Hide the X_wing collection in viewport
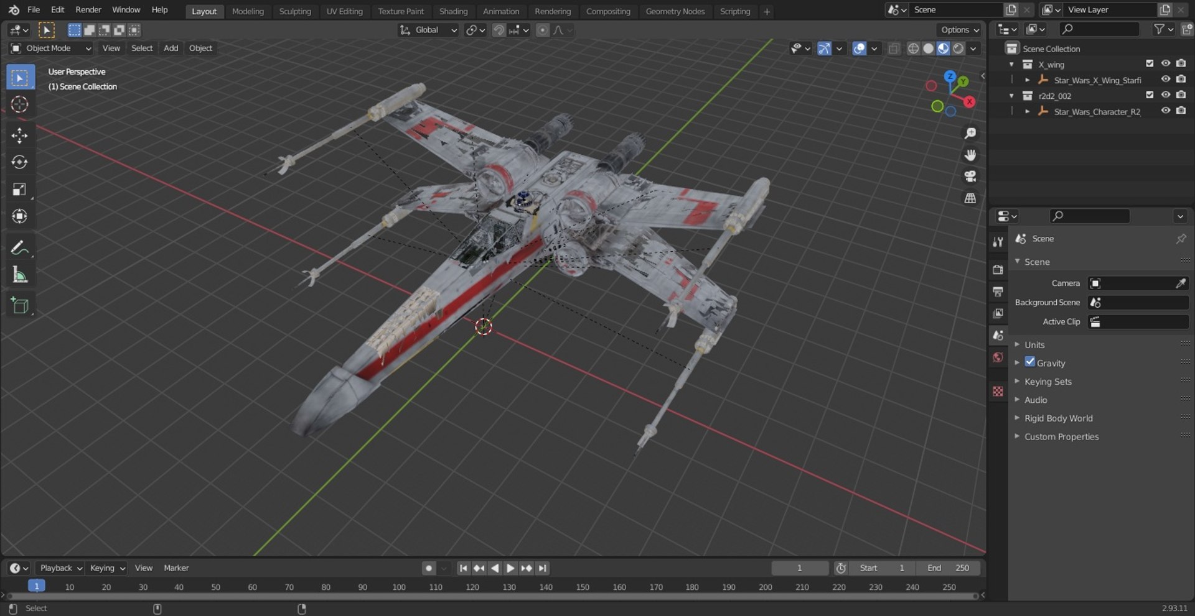The image size is (1195, 616). click(x=1165, y=63)
